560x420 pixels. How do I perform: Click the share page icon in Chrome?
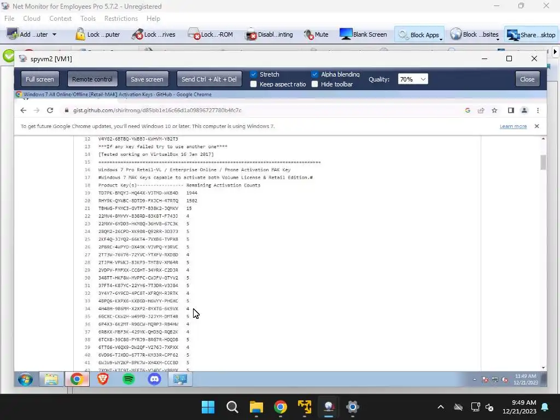click(481, 110)
